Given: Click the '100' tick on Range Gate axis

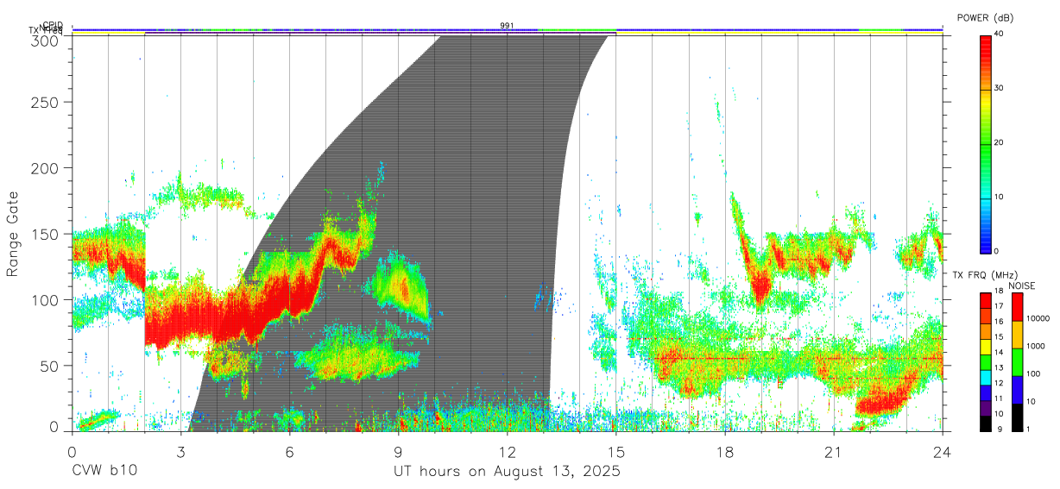Looking at the screenshot, I should [45, 299].
